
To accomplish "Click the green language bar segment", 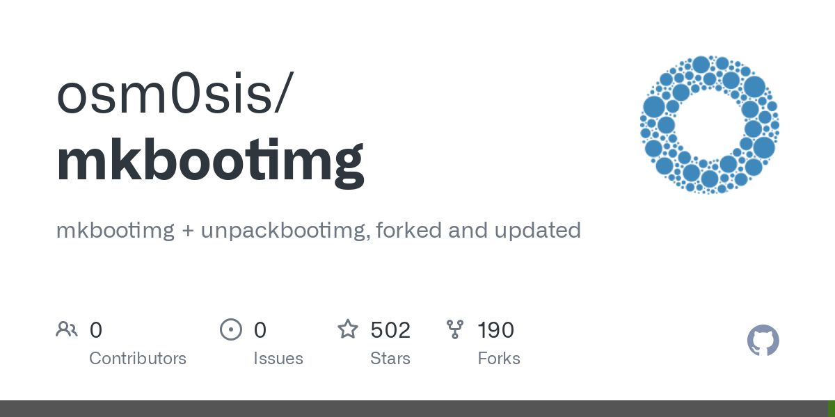I will coord(831,409).
